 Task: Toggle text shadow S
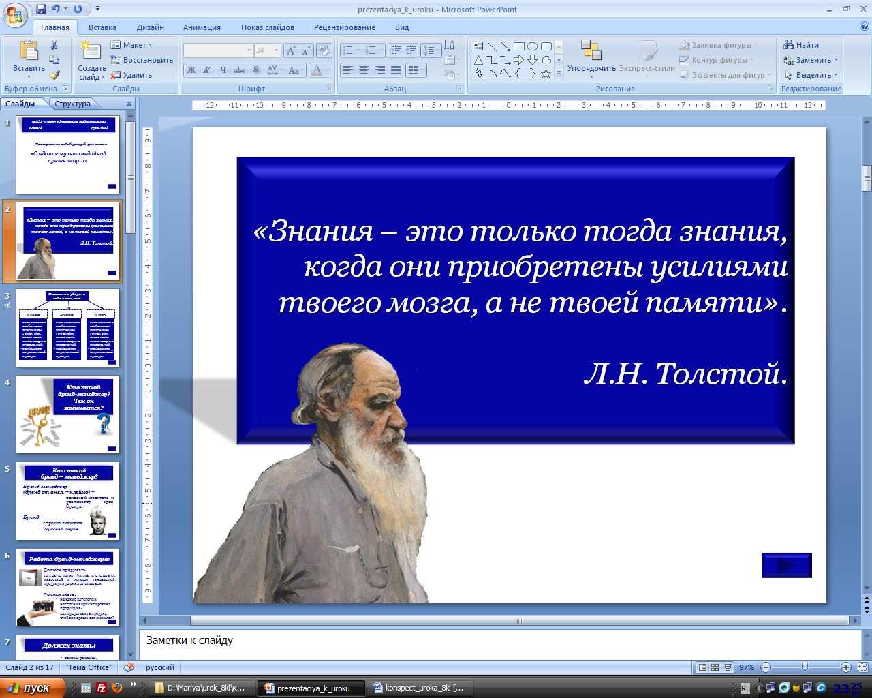tap(256, 70)
